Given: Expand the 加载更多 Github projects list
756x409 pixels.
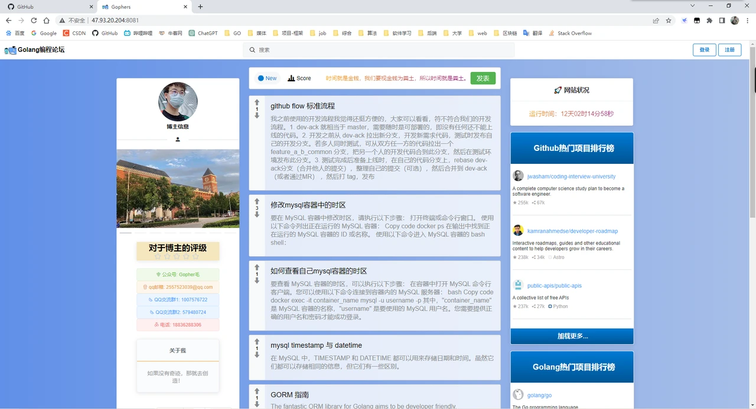Looking at the screenshot, I should 572,336.
